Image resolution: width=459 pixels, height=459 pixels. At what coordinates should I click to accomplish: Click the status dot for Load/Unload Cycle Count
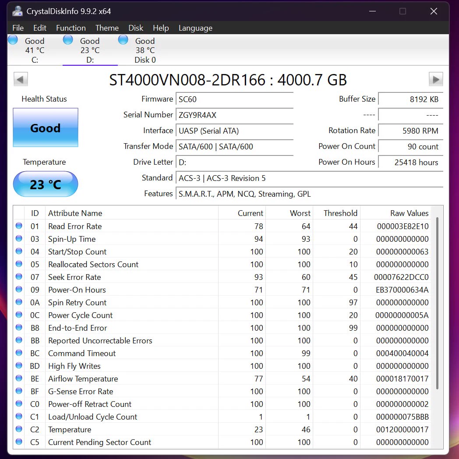(x=19, y=416)
